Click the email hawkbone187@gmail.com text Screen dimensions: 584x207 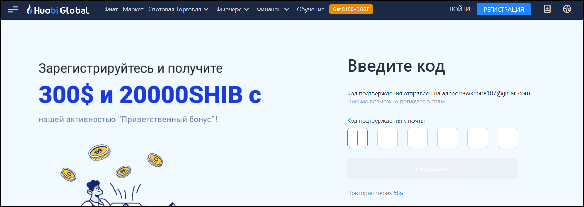[494, 93]
